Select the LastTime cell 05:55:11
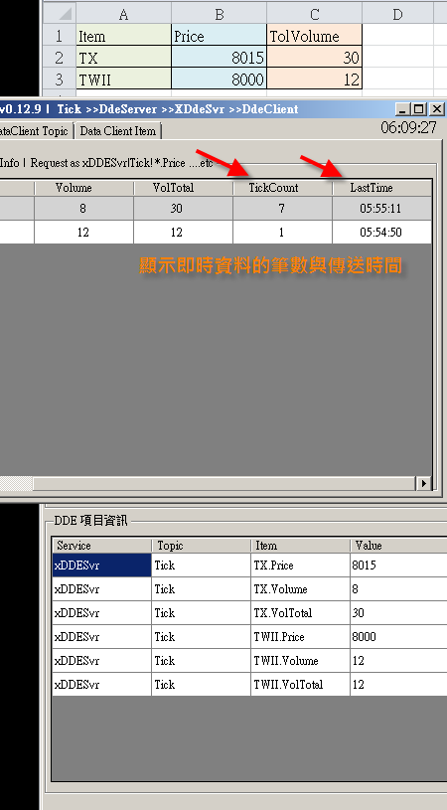This screenshot has height=810, width=447. [381, 208]
